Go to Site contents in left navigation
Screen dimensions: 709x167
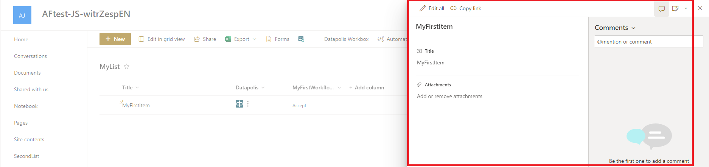tap(29, 139)
